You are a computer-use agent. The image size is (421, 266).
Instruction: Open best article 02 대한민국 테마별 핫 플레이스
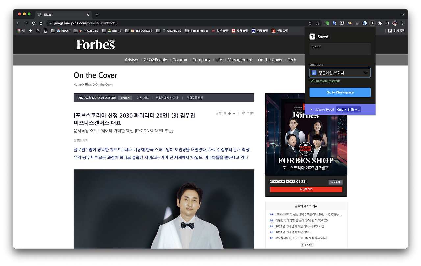[x=301, y=220]
